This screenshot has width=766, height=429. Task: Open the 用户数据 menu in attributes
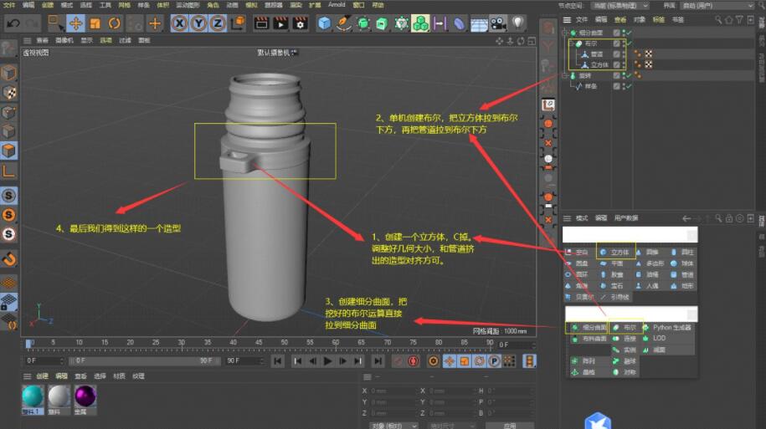click(x=626, y=218)
